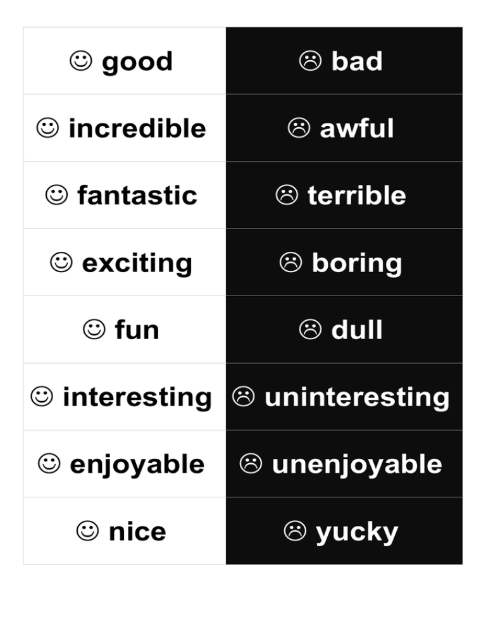
Task: Select the smiley beside "fantastic"
Action: click(x=56, y=195)
